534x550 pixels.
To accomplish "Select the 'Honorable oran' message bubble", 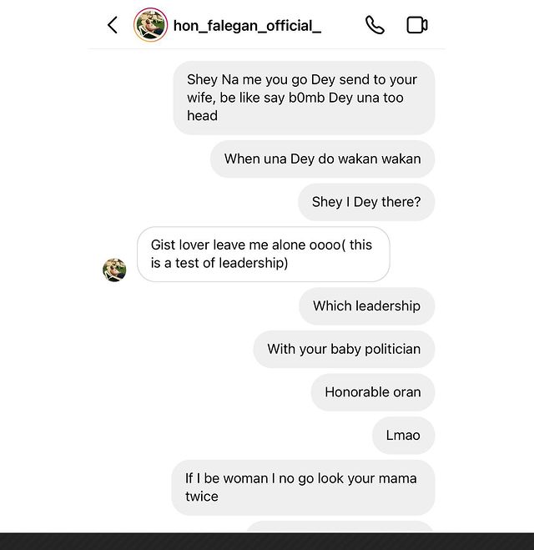I will click(373, 392).
